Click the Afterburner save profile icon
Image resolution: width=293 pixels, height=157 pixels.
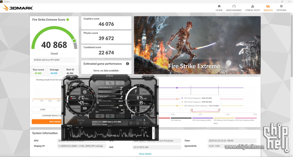pos(148,123)
